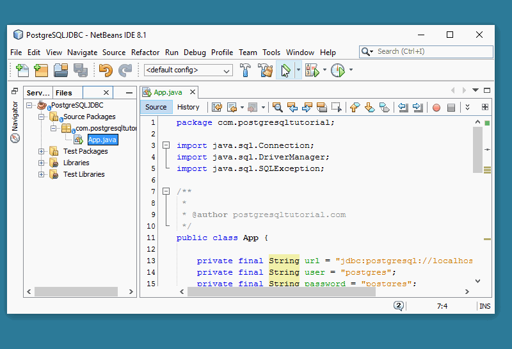Click the Profile Project clock icon

[337, 70]
